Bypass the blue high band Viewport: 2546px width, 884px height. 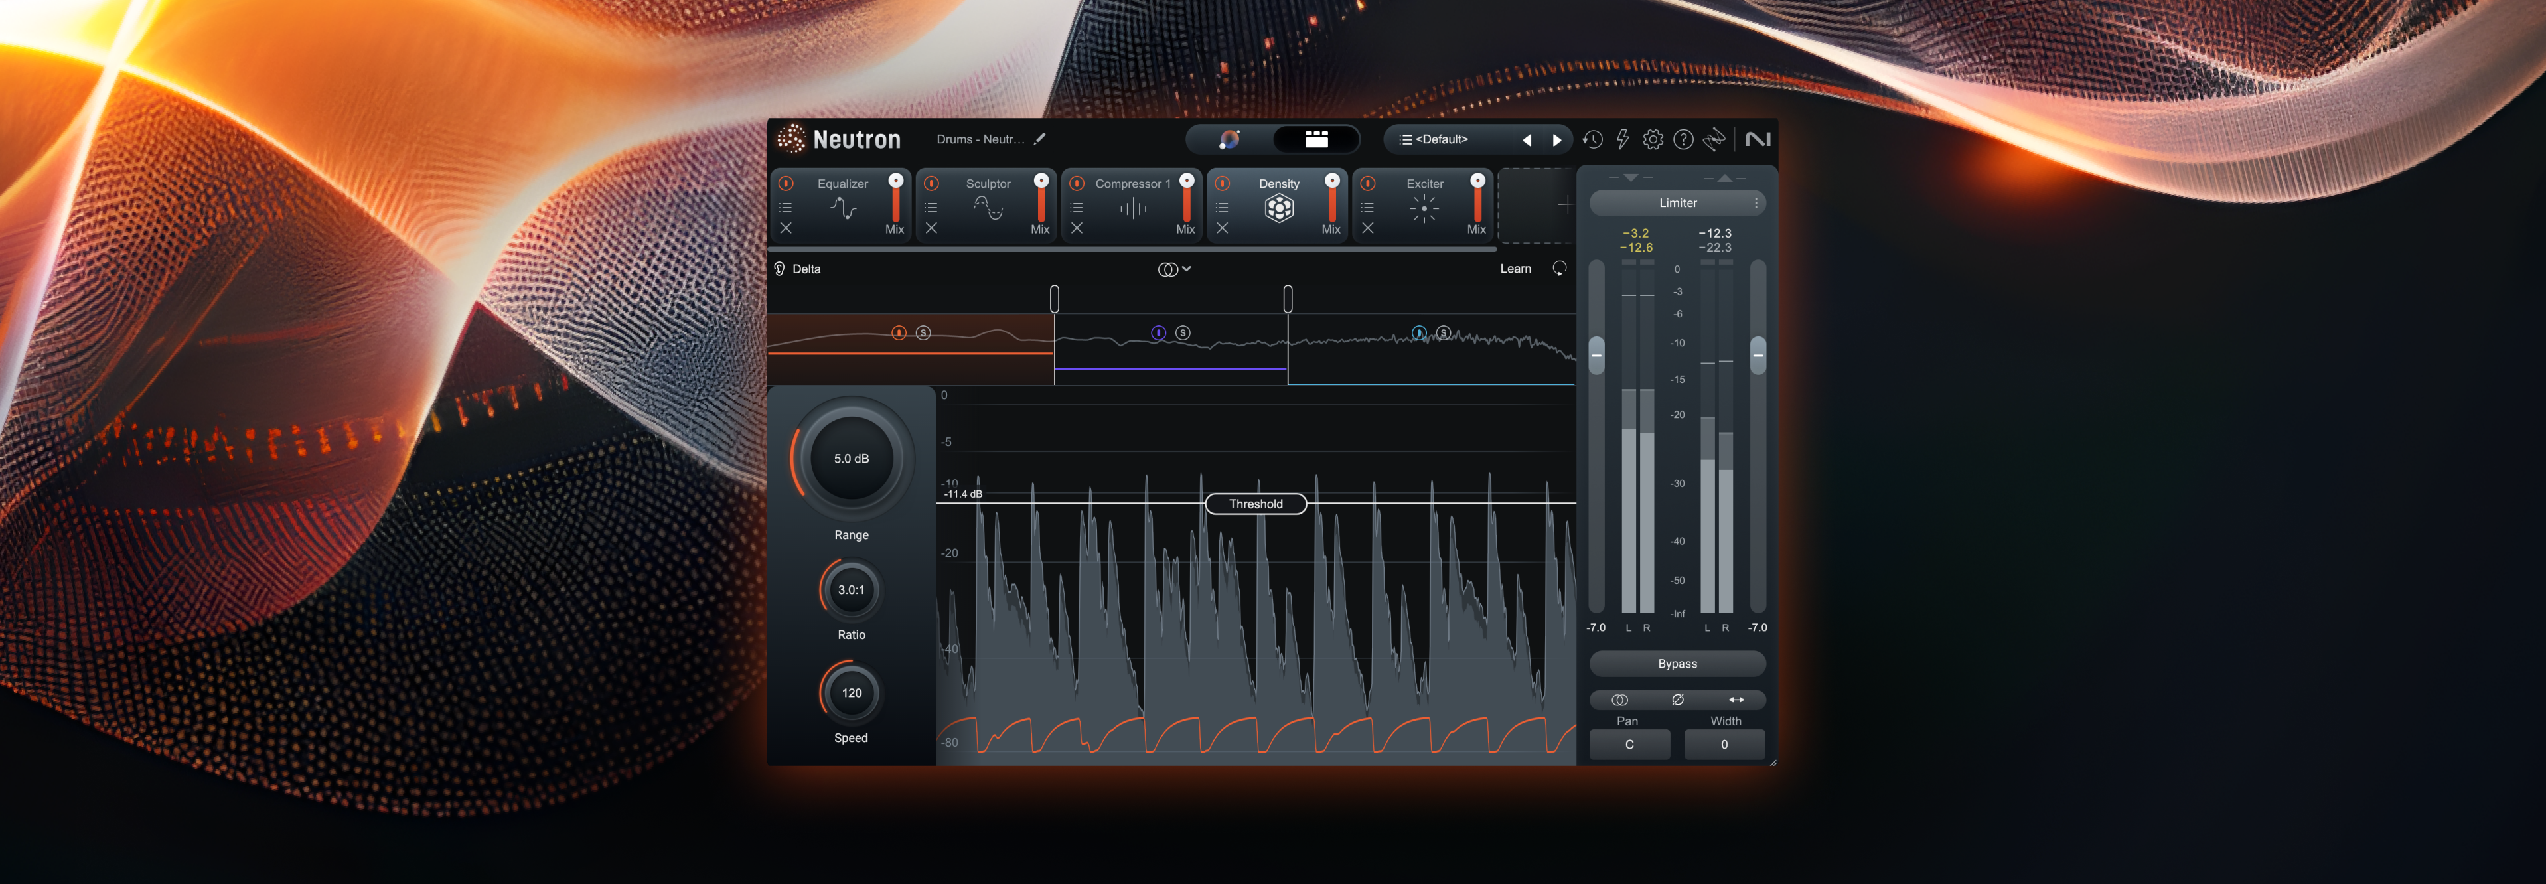[1419, 333]
